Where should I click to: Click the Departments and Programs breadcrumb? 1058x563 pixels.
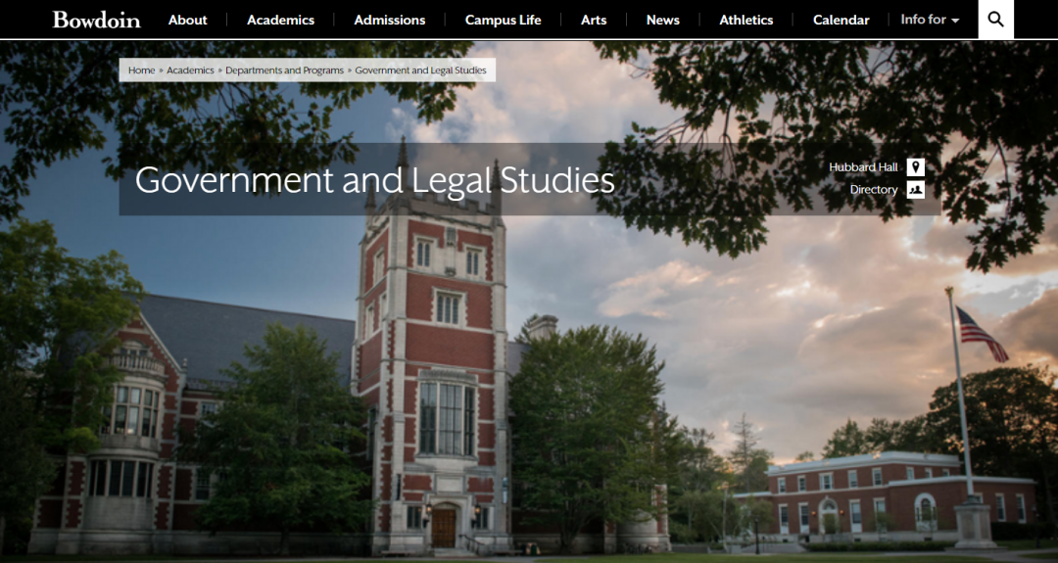point(285,70)
